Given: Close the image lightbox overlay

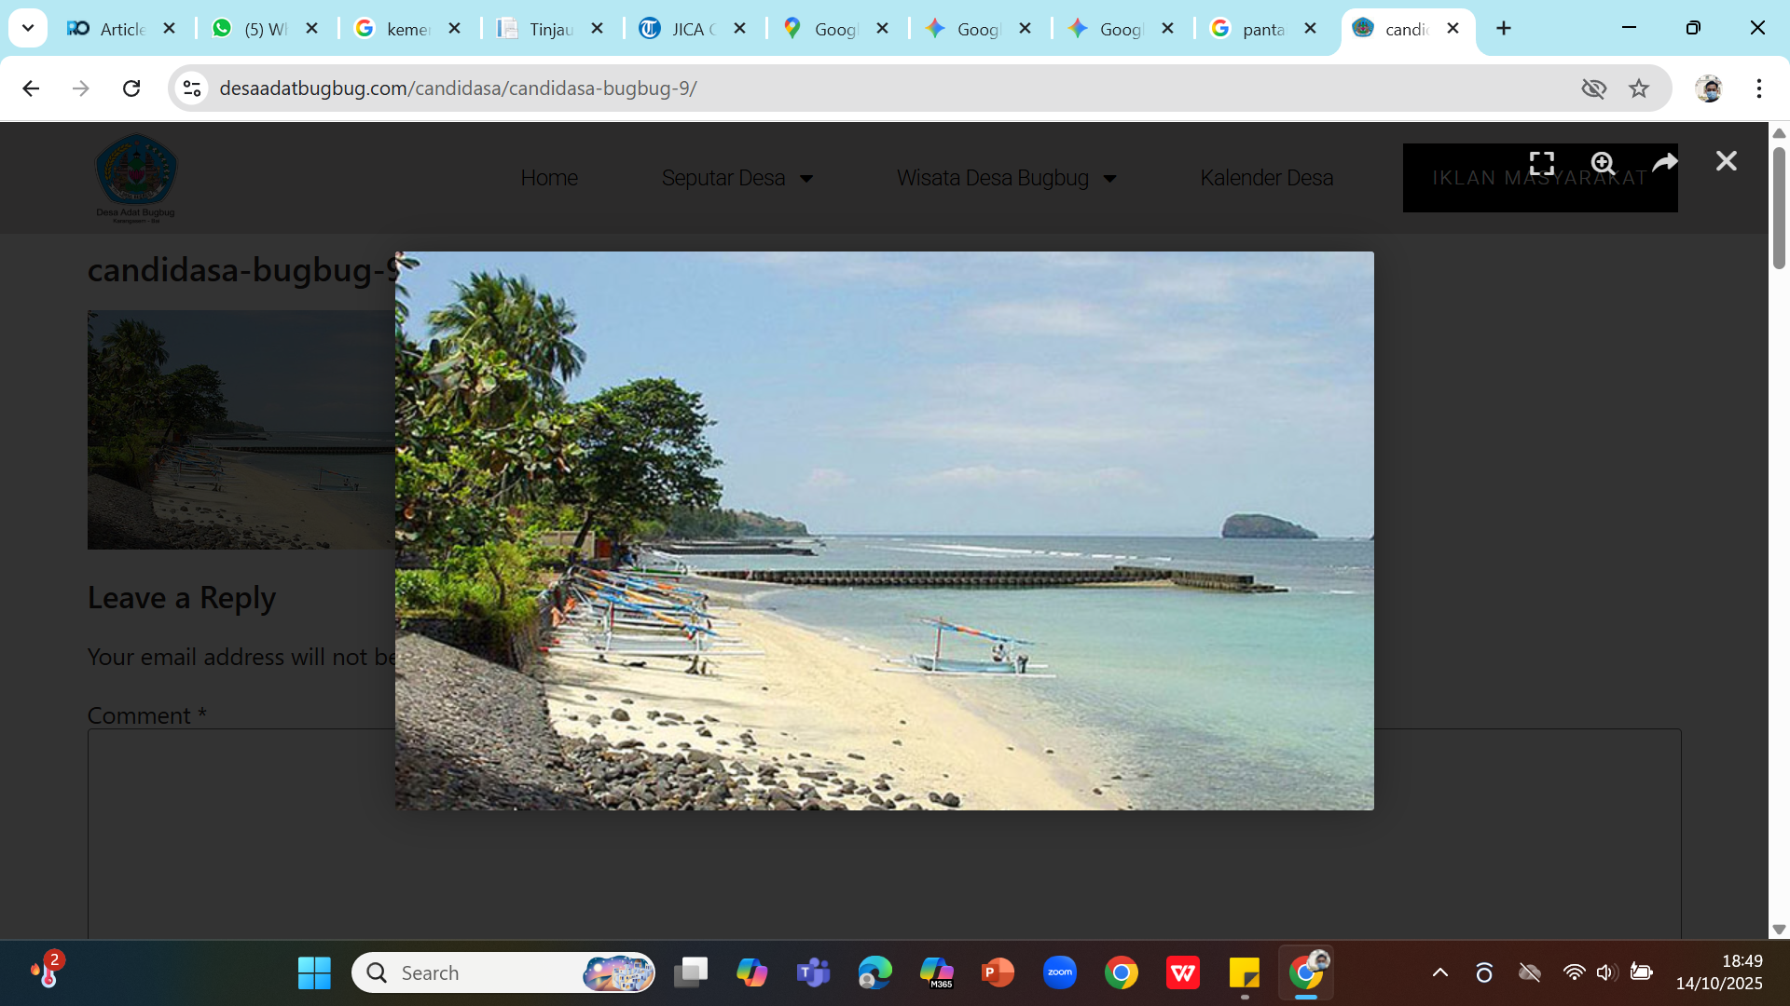Looking at the screenshot, I should click(1727, 161).
